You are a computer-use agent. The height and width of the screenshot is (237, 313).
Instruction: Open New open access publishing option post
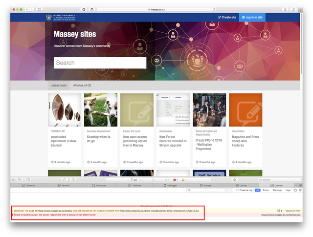[x=135, y=141]
